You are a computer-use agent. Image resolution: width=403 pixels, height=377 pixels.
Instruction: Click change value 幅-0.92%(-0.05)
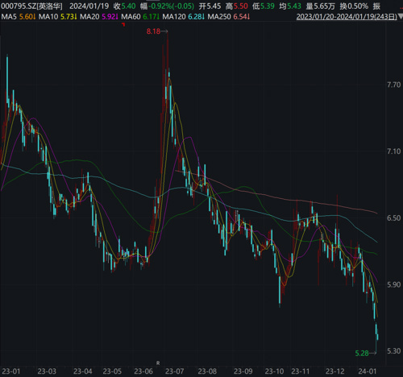(167, 6)
